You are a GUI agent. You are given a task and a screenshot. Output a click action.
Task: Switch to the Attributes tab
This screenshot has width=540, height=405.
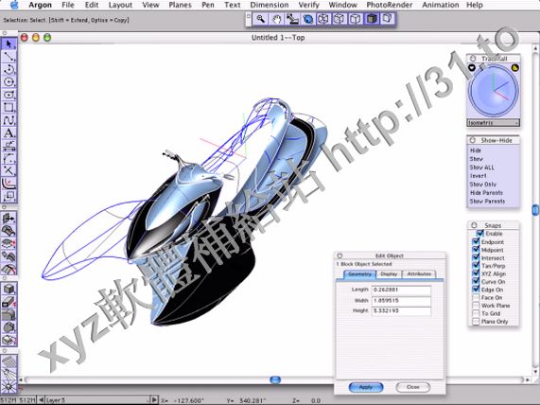(419, 274)
